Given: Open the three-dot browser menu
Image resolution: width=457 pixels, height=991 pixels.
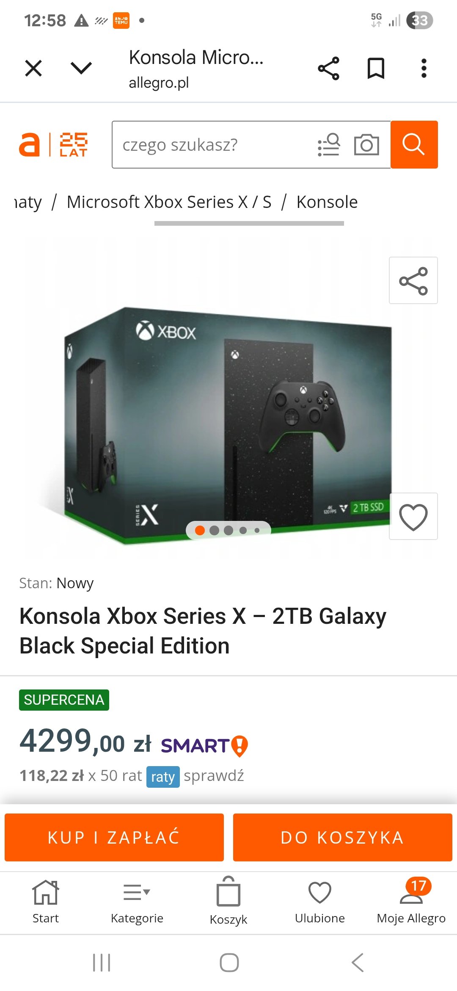Looking at the screenshot, I should coord(424,68).
